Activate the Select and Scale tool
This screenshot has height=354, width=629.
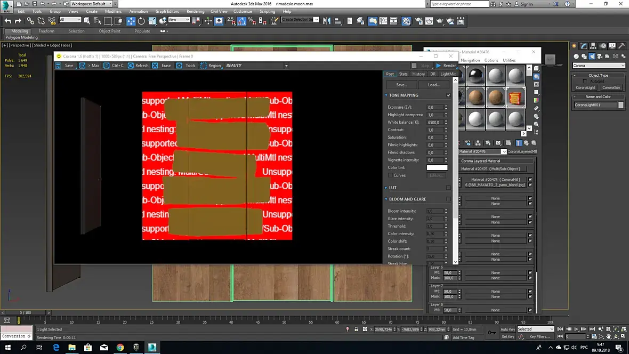[x=152, y=21]
